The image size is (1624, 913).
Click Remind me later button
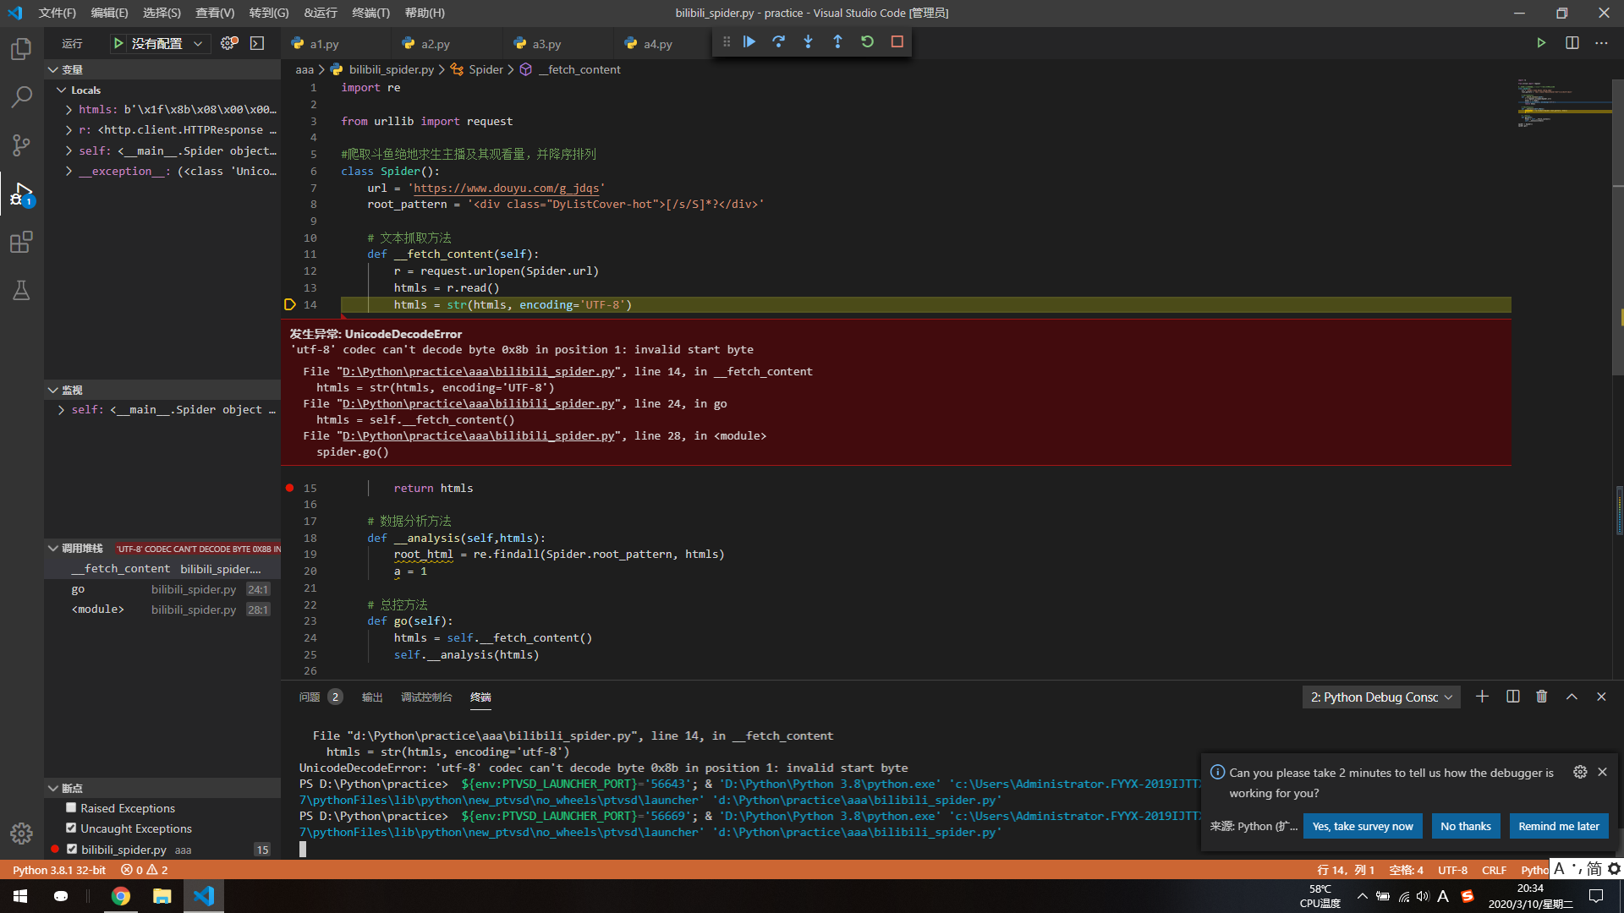click(x=1559, y=826)
